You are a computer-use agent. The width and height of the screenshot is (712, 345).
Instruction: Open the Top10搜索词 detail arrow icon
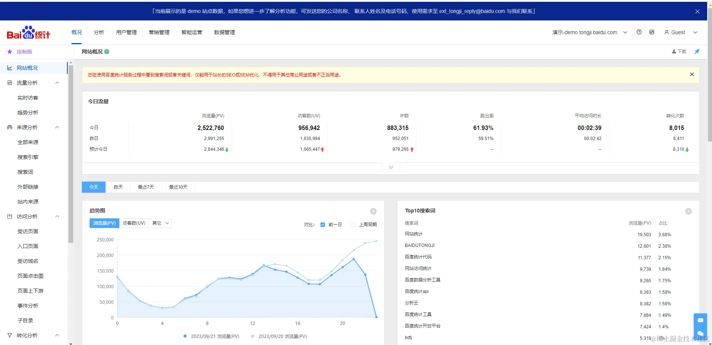689,211
